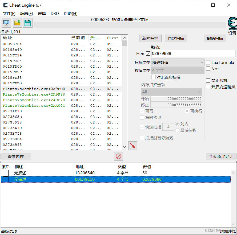Clear address list with red prohibition icon
Screen dimensions: 237x235
tap(118, 156)
